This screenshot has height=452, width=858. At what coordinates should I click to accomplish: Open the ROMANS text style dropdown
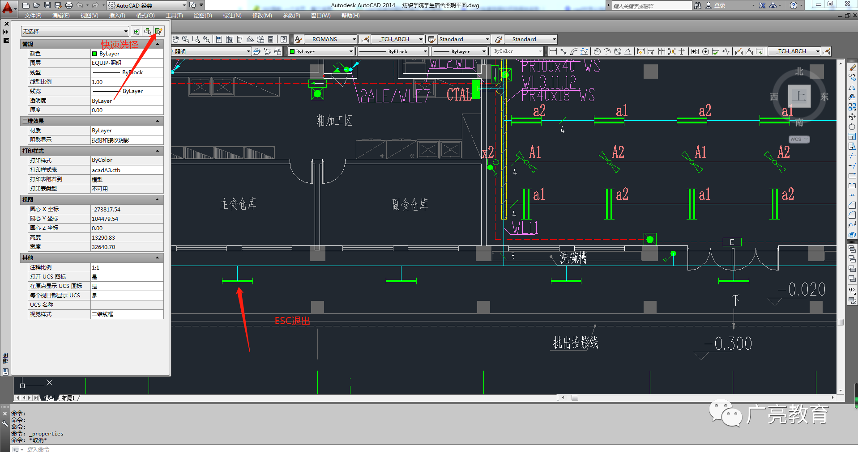[331, 39]
